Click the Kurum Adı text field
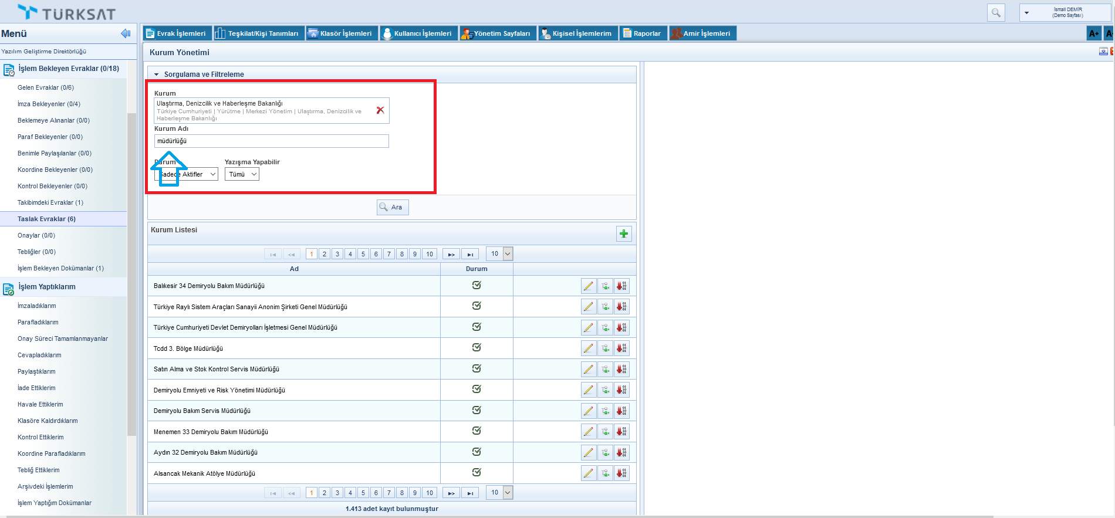This screenshot has height=518, width=1115. coord(271,141)
